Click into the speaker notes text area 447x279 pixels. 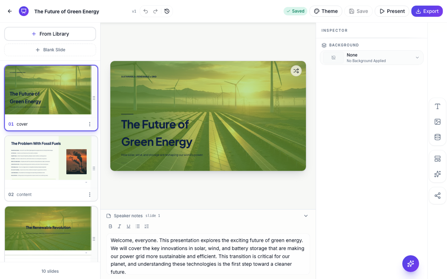click(x=208, y=254)
